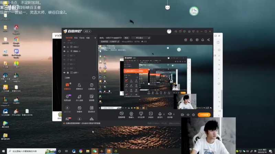Add a 多媒体 source
This screenshot has height=154, width=275.
151,115
